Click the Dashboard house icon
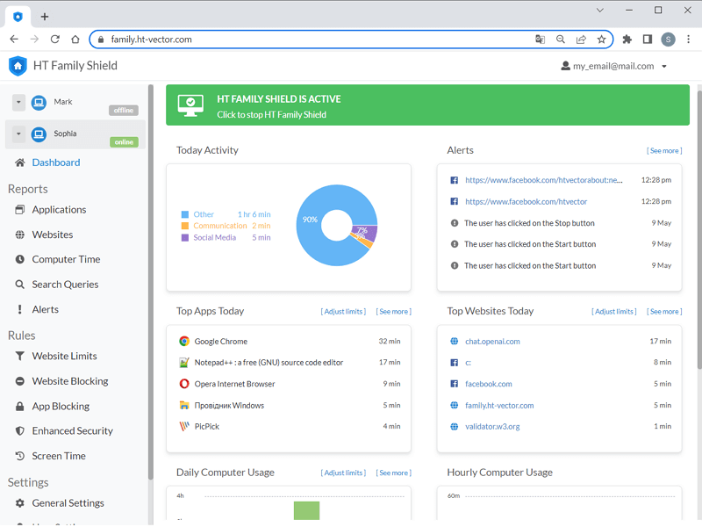This screenshot has height=527, width=702. click(19, 162)
